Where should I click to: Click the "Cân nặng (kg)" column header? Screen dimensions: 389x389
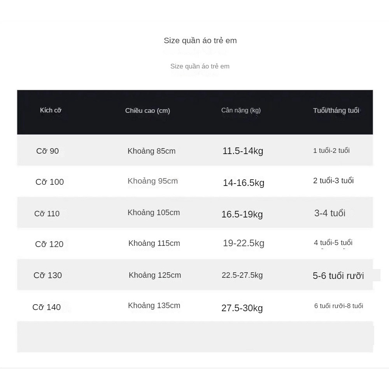[241, 110]
